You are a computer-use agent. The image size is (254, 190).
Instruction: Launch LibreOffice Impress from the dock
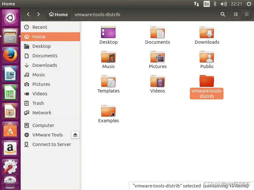click(x=10, y=111)
